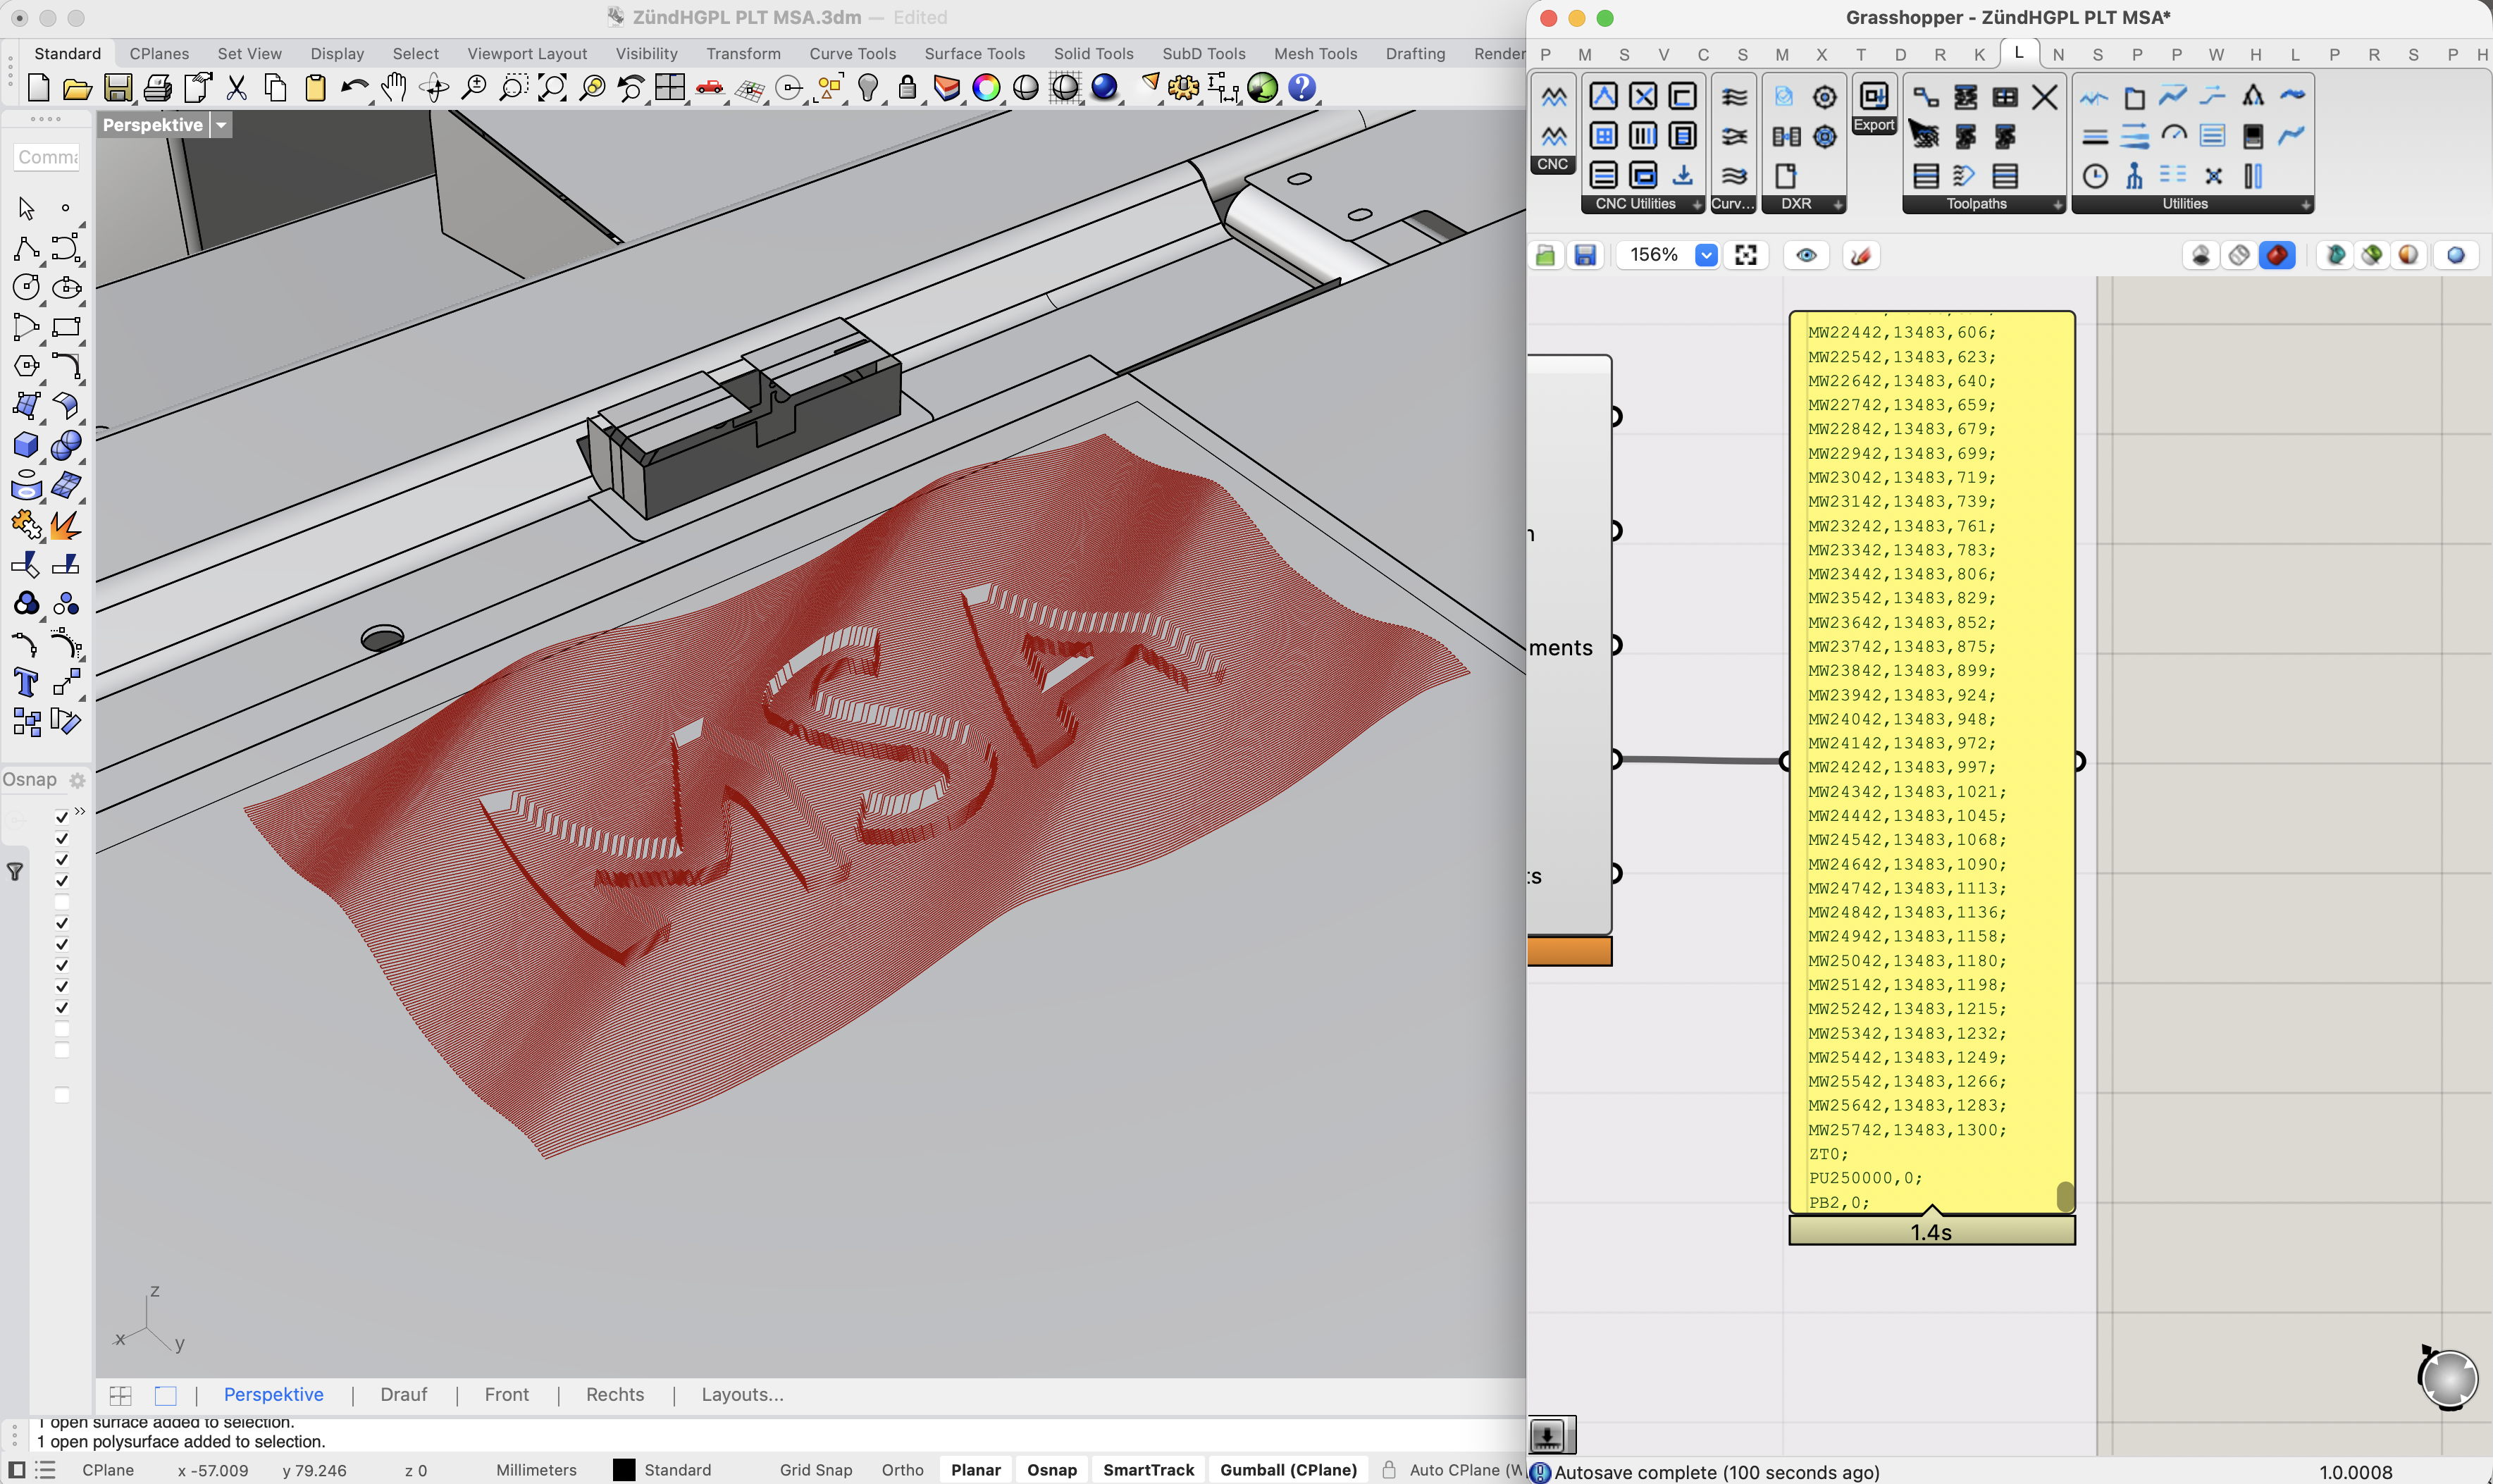This screenshot has width=2493, height=1484.
Task: Click the CPlane coordinate label in status bar
Action: [x=108, y=1469]
